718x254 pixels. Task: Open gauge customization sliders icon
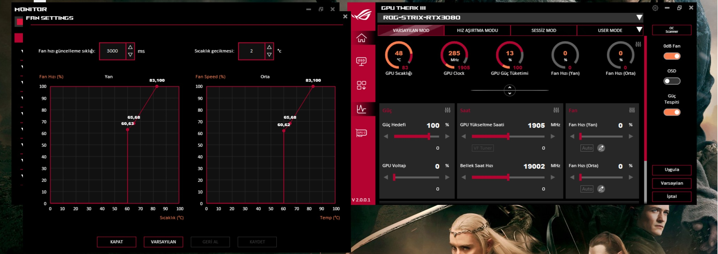click(x=638, y=44)
